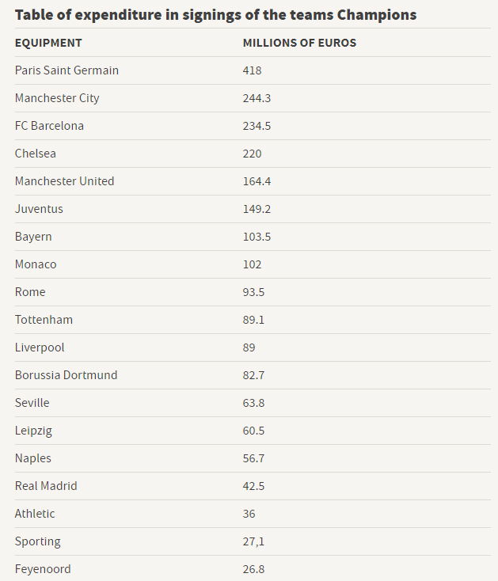Click the Chelsea team name
The width and height of the screenshot is (498, 581).
tap(35, 154)
